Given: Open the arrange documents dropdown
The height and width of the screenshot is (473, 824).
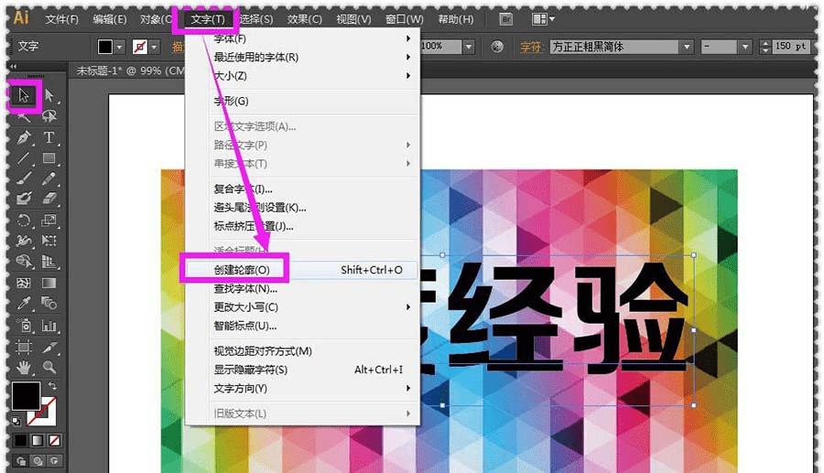Looking at the screenshot, I should (x=543, y=19).
